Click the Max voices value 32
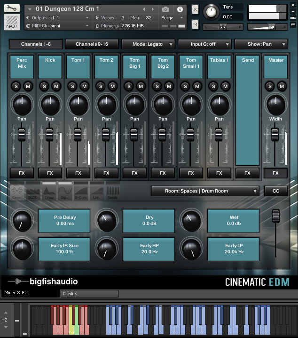The image size is (298, 338). click(x=149, y=18)
